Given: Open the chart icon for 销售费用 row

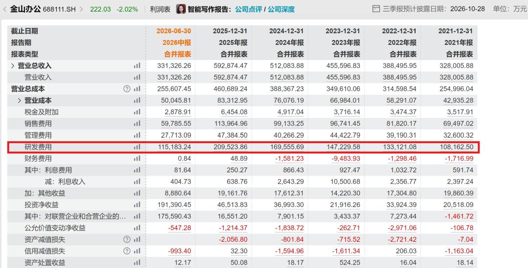Looking at the screenshot, I should click(x=137, y=124).
